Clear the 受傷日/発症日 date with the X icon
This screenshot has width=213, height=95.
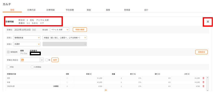tap(42, 60)
